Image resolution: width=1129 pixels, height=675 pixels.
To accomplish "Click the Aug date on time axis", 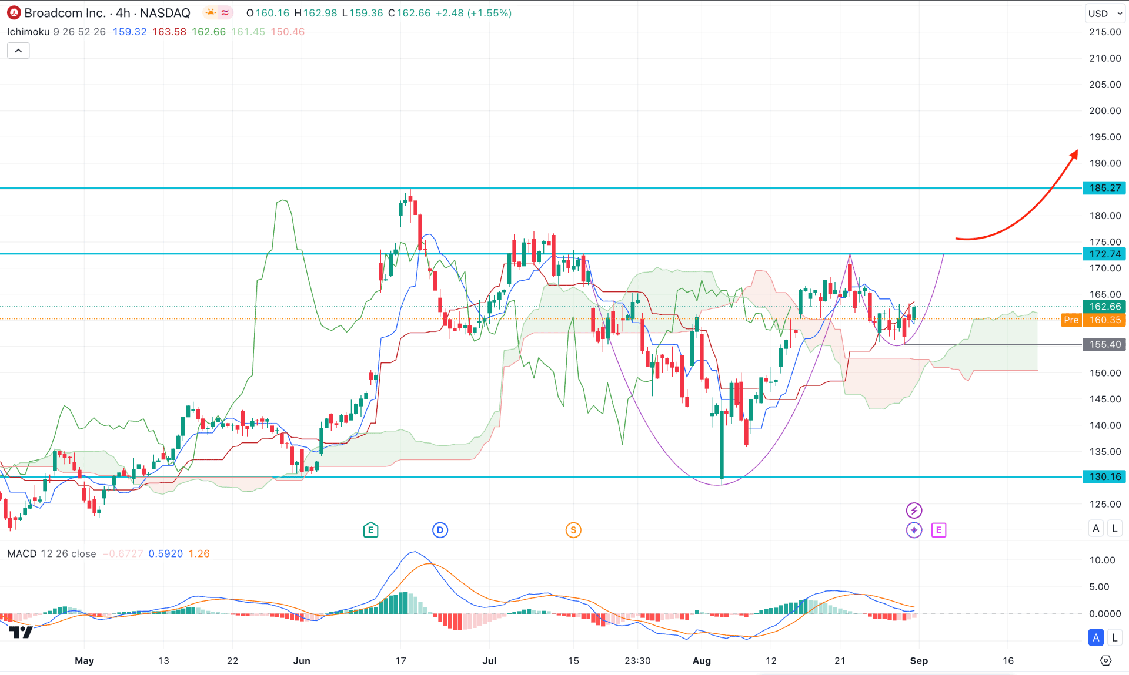I will (x=702, y=660).
